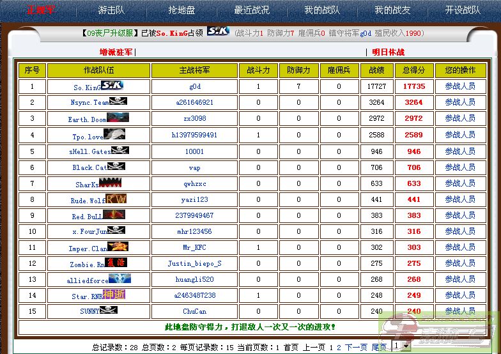Viewport: 501px width, 354px height.
Task: Click the Imper.Clan team emblem
Action: pyautogui.click(x=118, y=247)
